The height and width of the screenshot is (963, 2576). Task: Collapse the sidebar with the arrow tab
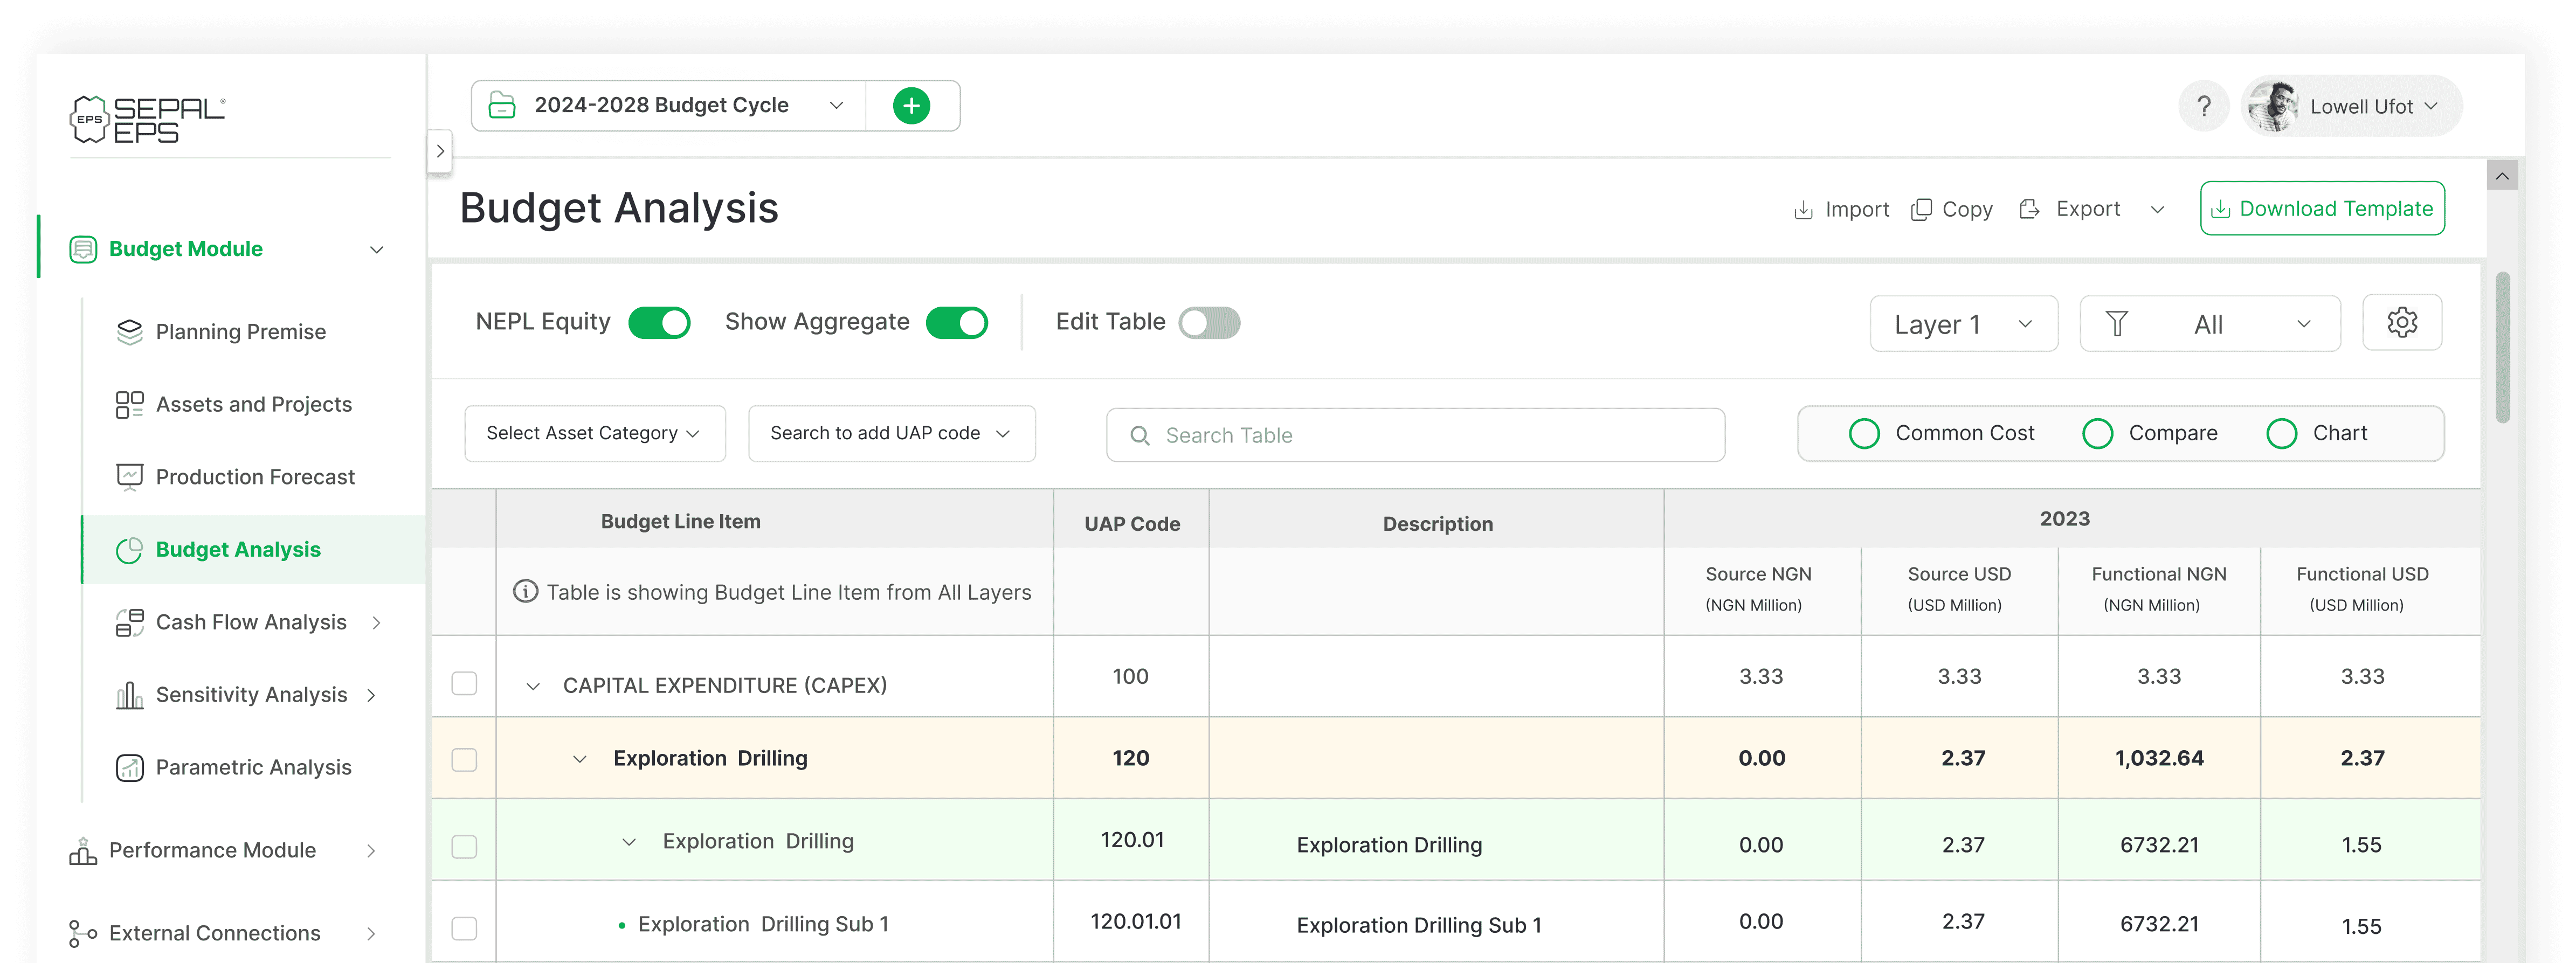click(440, 152)
